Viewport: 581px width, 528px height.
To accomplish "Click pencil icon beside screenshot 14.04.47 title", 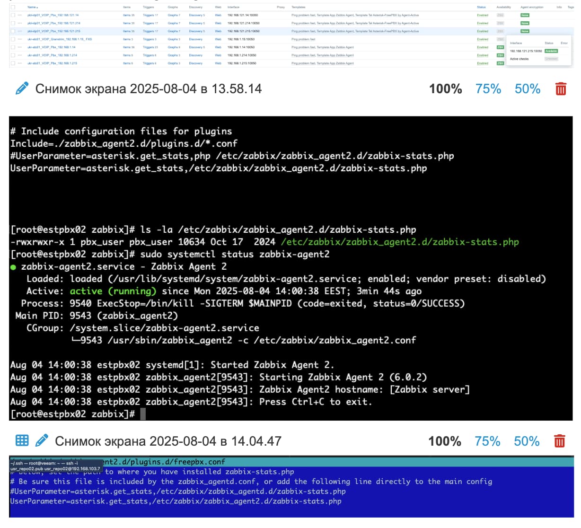I will (42, 440).
